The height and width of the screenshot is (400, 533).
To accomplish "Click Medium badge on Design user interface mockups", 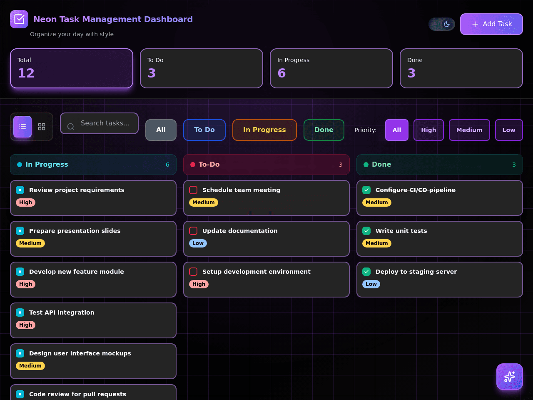I will point(30,366).
